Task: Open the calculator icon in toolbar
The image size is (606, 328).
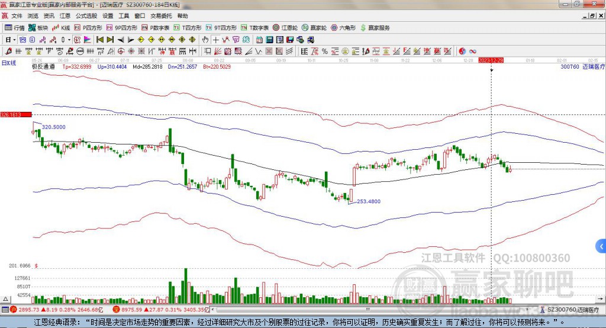Action: (269, 40)
